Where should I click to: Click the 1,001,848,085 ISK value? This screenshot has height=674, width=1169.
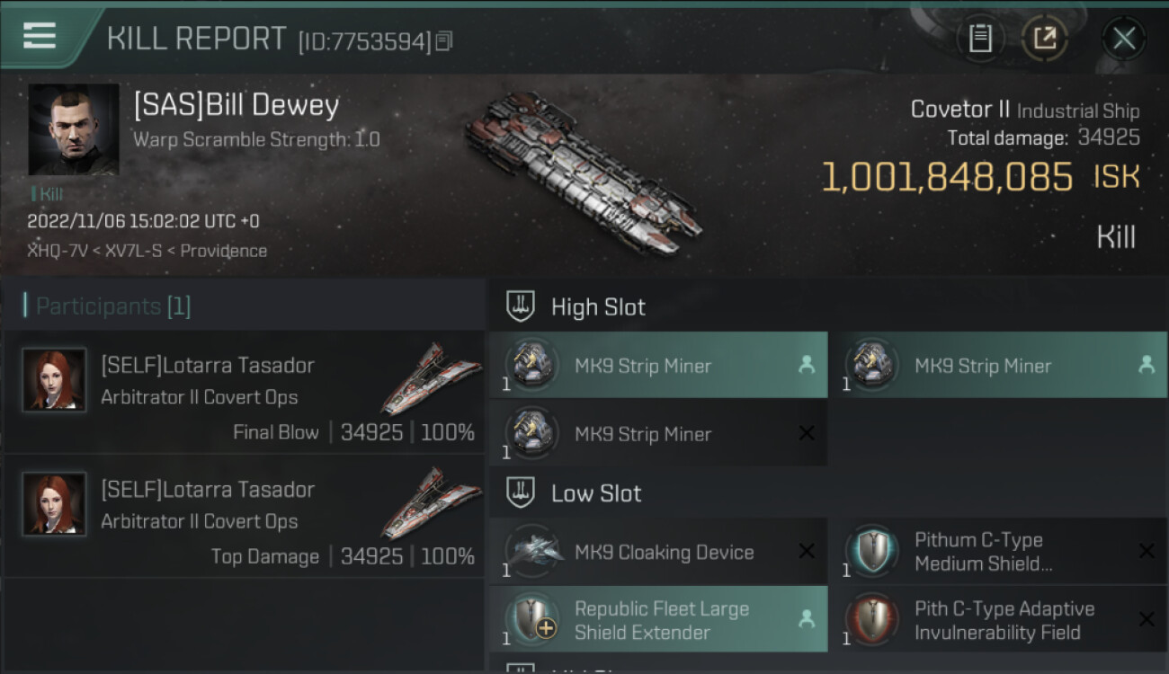(947, 177)
